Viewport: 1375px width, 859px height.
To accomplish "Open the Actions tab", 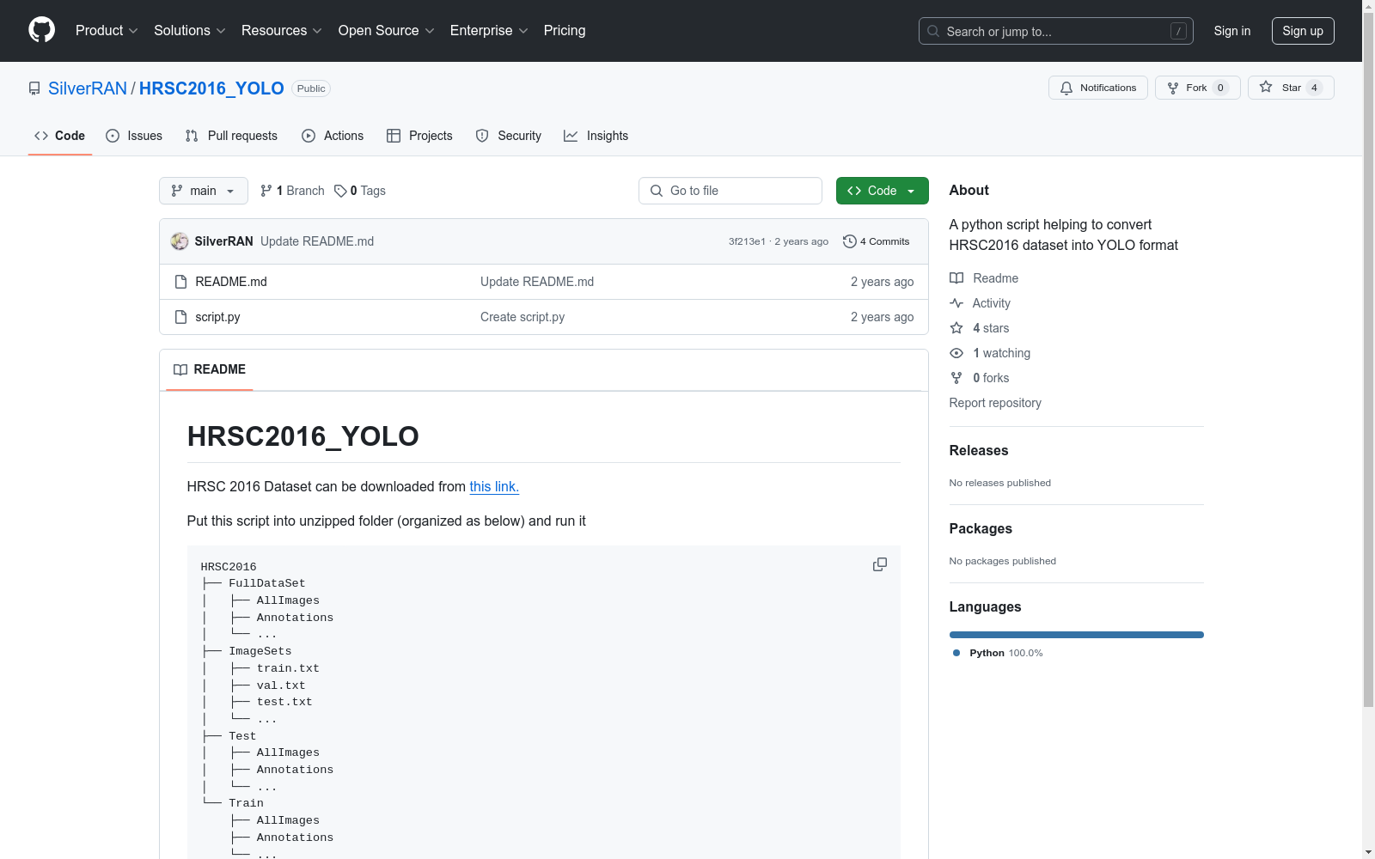I will 333,136.
